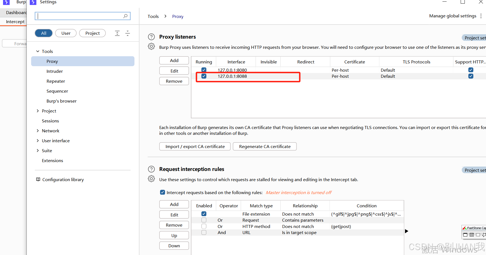Image resolution: width=486 pixels, height=255 pixels.
Task: Expand the User interface tree section
Action: pyautogui.click(x=38, y=141)
